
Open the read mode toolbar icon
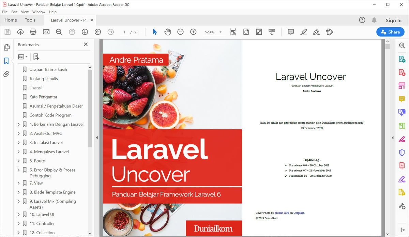tap(272, 32)
